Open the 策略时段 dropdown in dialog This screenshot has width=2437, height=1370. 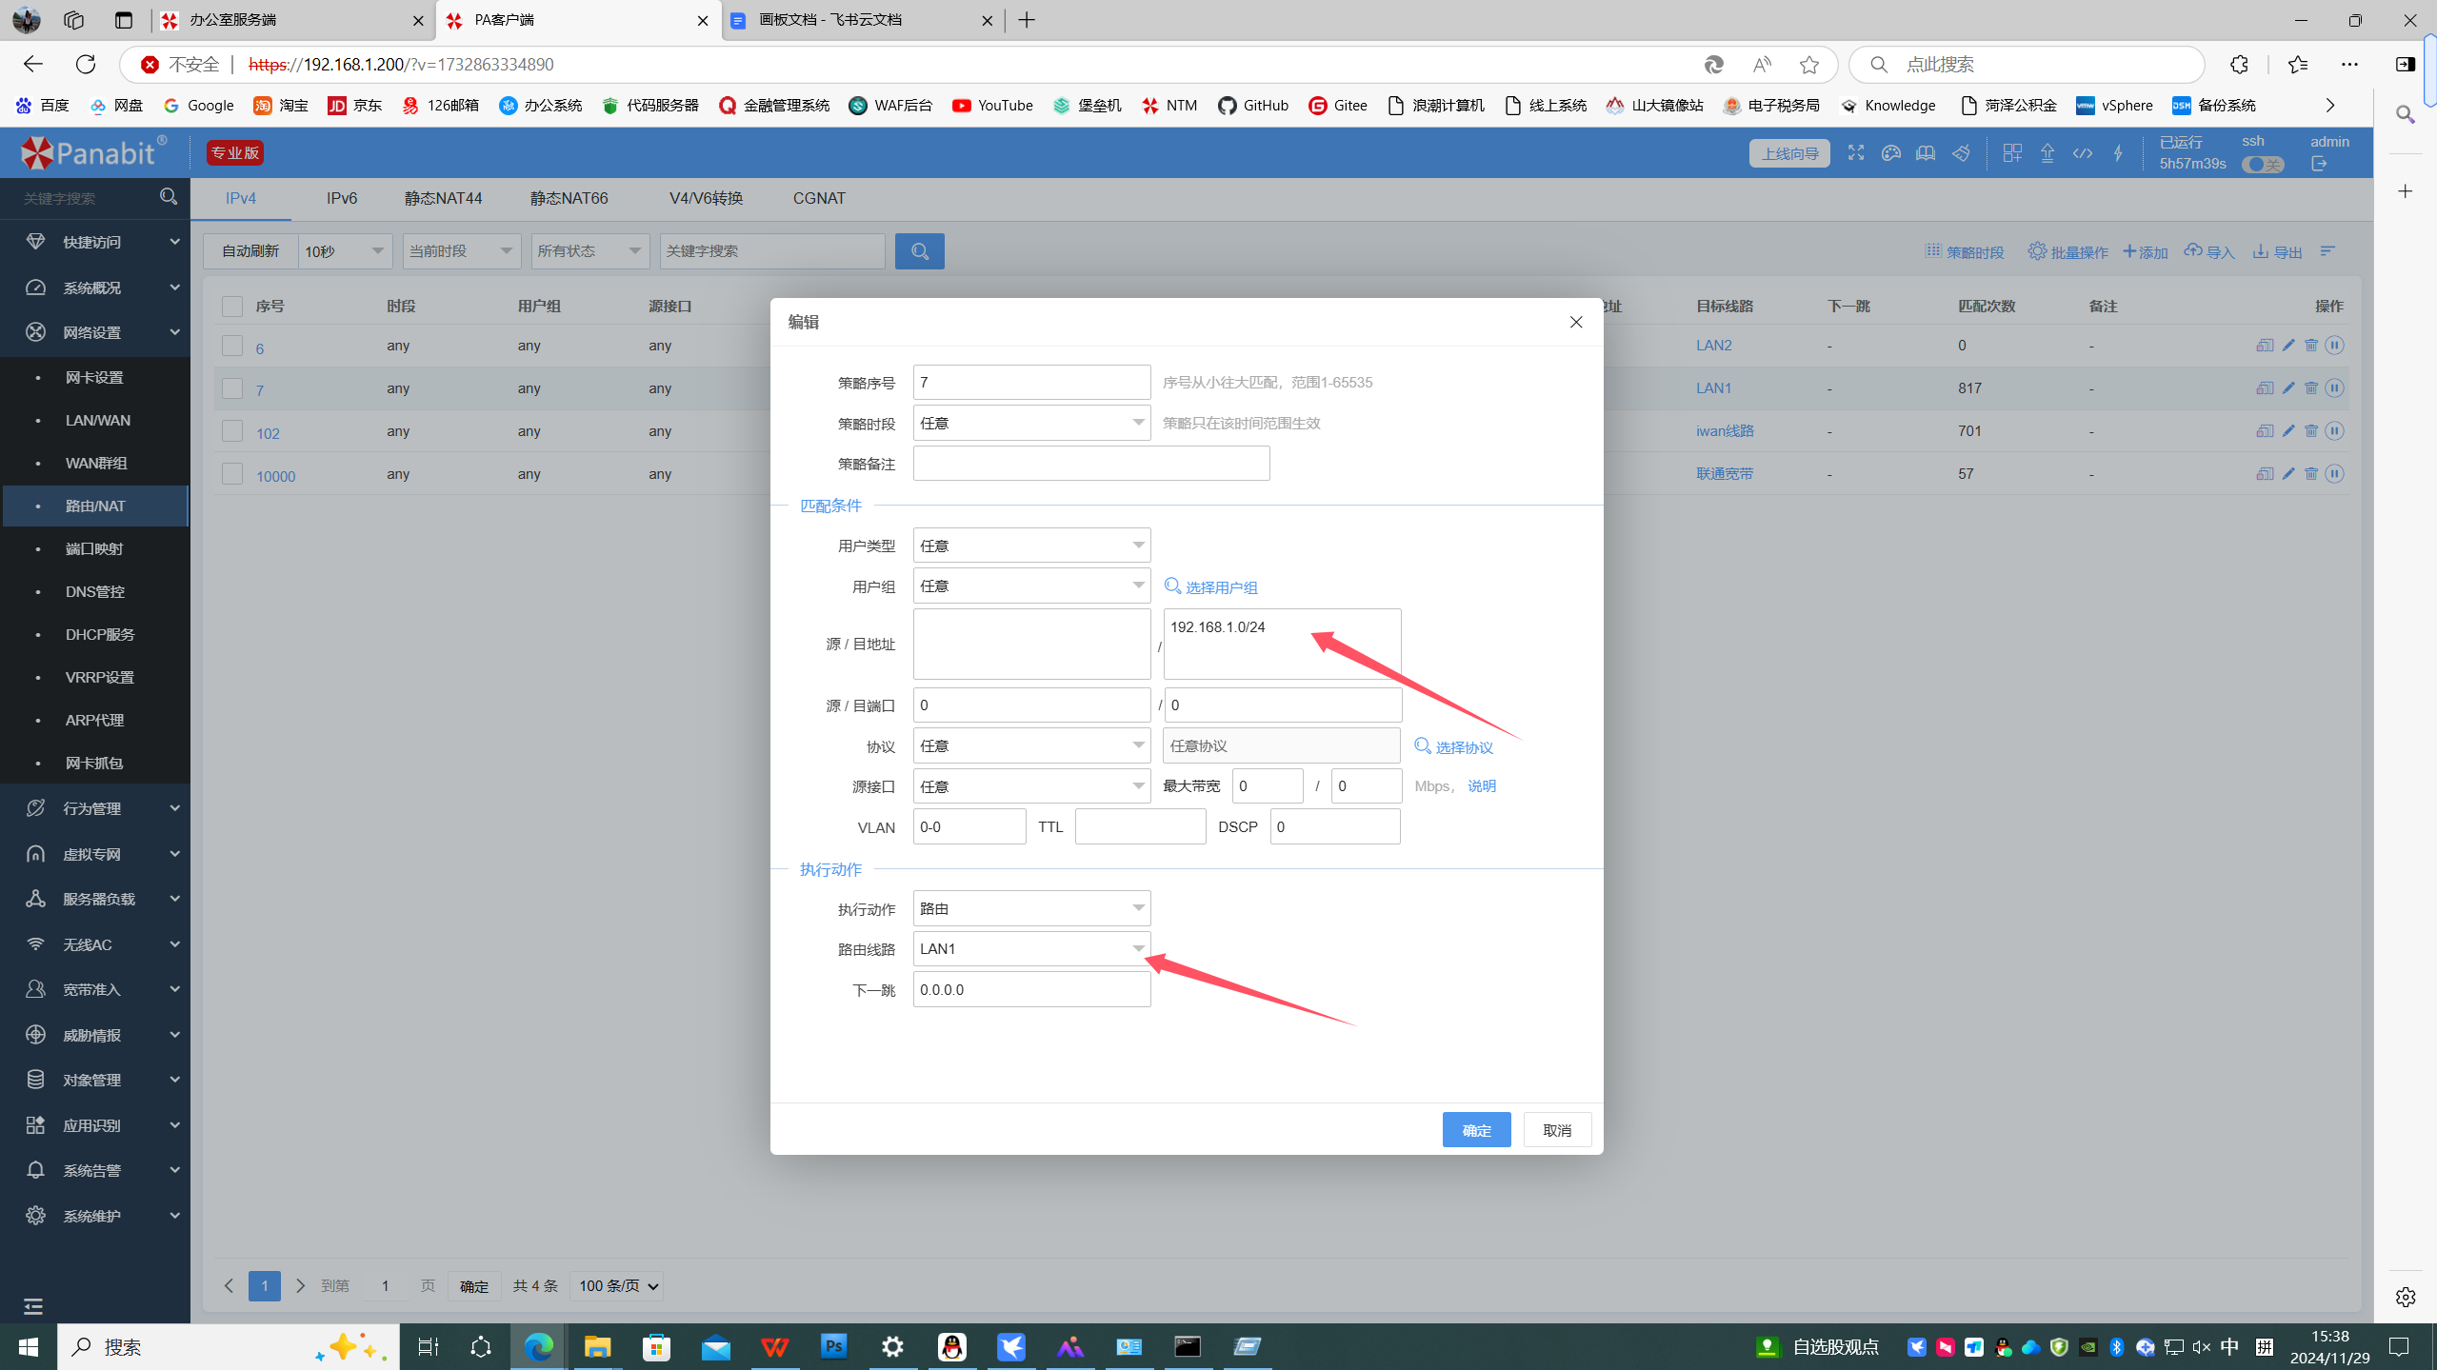[1031, 423]
